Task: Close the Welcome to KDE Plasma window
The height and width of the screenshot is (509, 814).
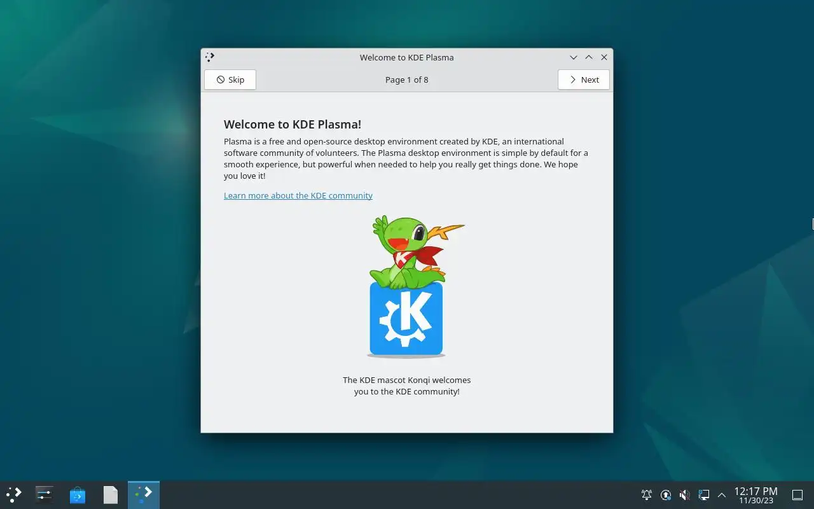Action: 604,57
